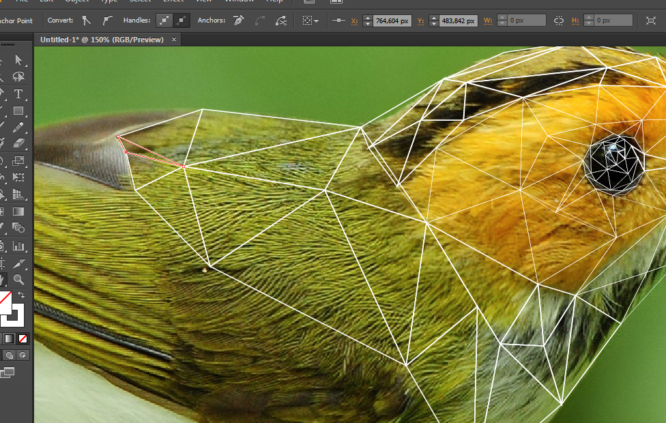Select the Rectangle tool

tap(18, 111)
